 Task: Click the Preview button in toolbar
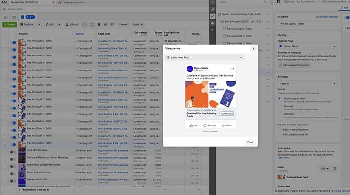point(123,24)
